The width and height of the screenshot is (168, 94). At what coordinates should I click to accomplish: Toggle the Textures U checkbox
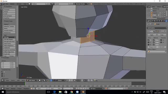[x=161, y=40]
